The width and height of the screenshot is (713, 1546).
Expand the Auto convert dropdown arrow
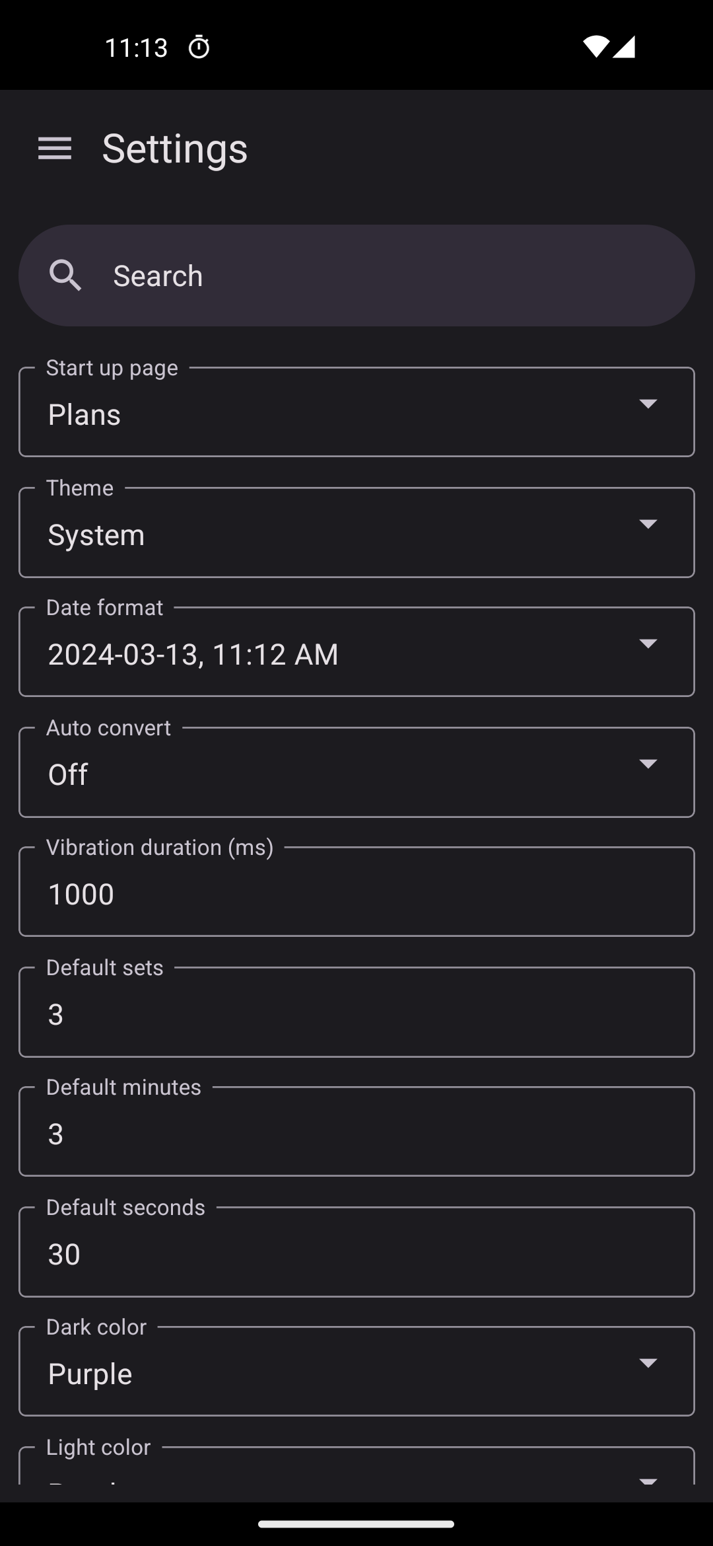click(648, 764)
